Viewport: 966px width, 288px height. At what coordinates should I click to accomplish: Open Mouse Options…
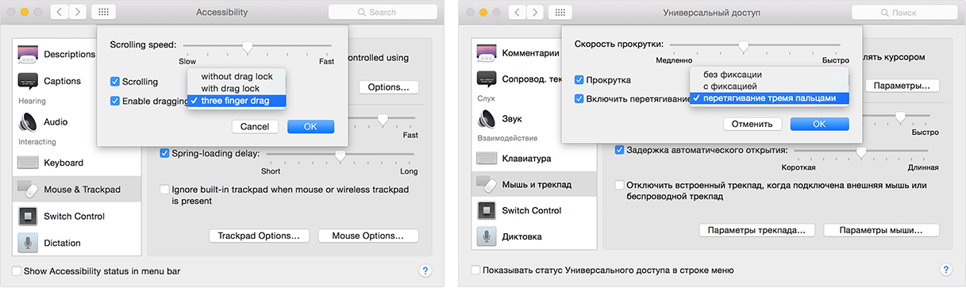[x=368, y=236]
